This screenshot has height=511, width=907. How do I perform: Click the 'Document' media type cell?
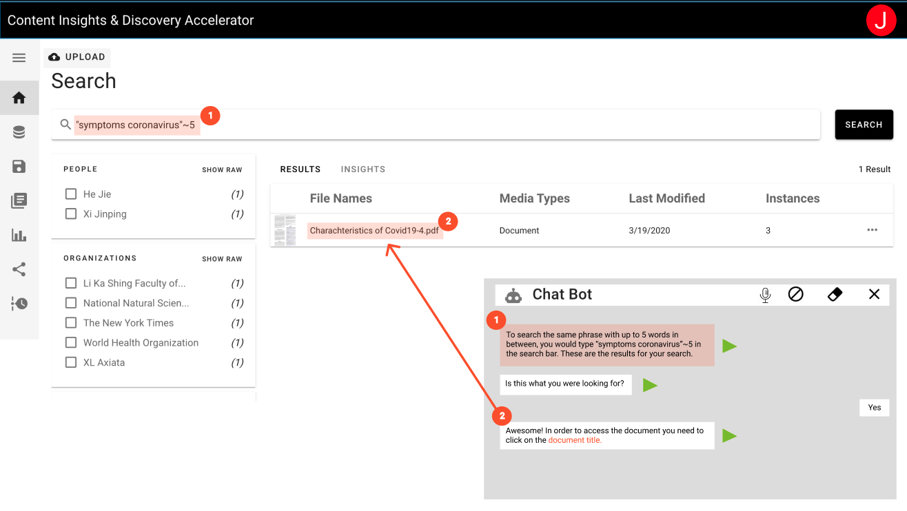point(519,231)
